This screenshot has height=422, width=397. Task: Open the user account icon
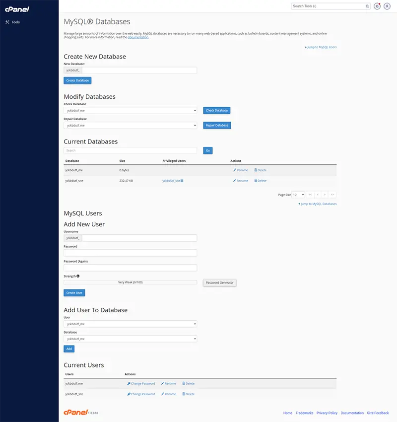click(x=387, y=6)
